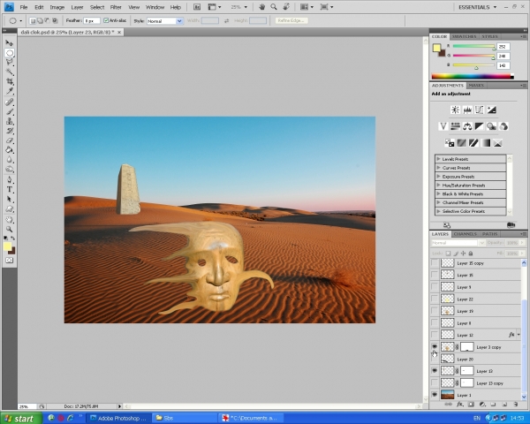
Task: Show Layer 15 copy visibility
Action: point(435,262)
